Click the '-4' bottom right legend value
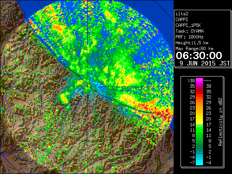The width and height of the screenshot is (232, 174). point(208,163)
